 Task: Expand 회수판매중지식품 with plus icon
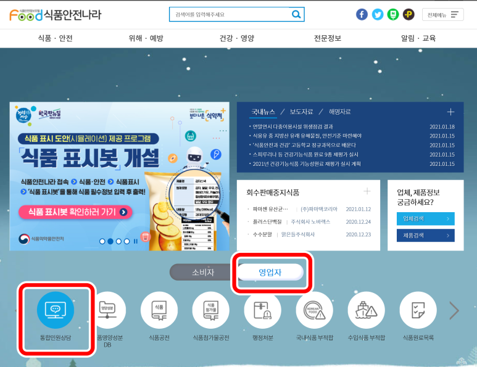pos(367,191)
